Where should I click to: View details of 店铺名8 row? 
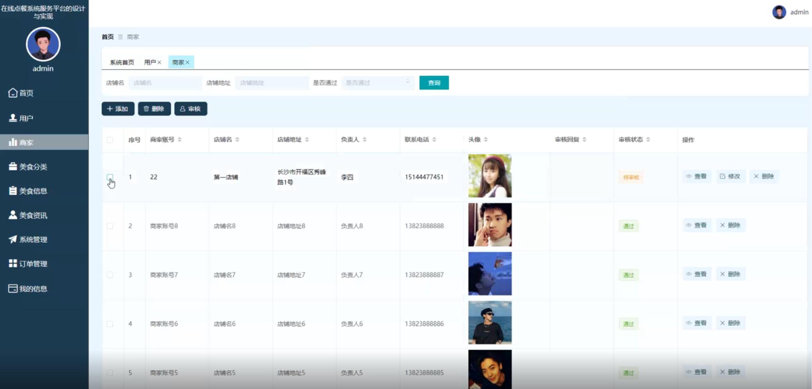[x=697, y=225]
